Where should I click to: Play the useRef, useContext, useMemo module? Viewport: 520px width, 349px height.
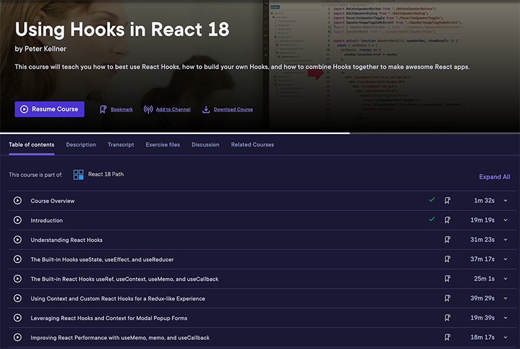coord(18,279)
